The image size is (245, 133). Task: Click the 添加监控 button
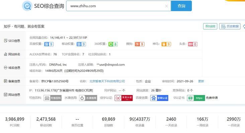tap(210, 26)
